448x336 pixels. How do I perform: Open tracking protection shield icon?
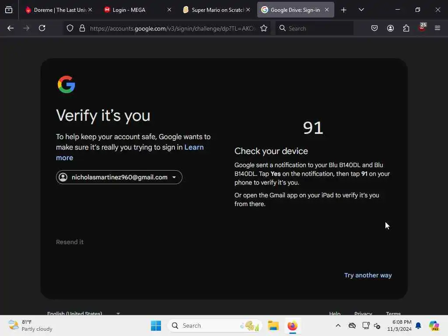70,28
